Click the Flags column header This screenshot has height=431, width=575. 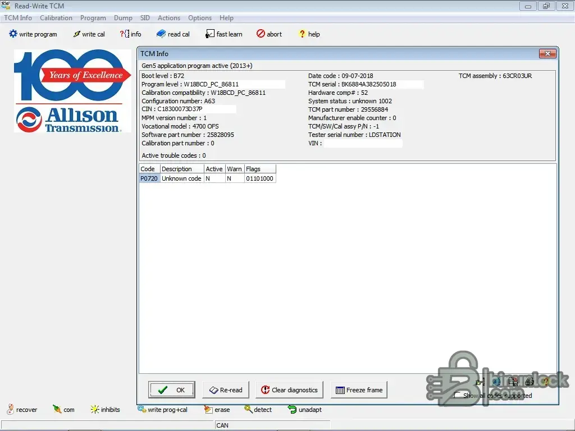259,169
